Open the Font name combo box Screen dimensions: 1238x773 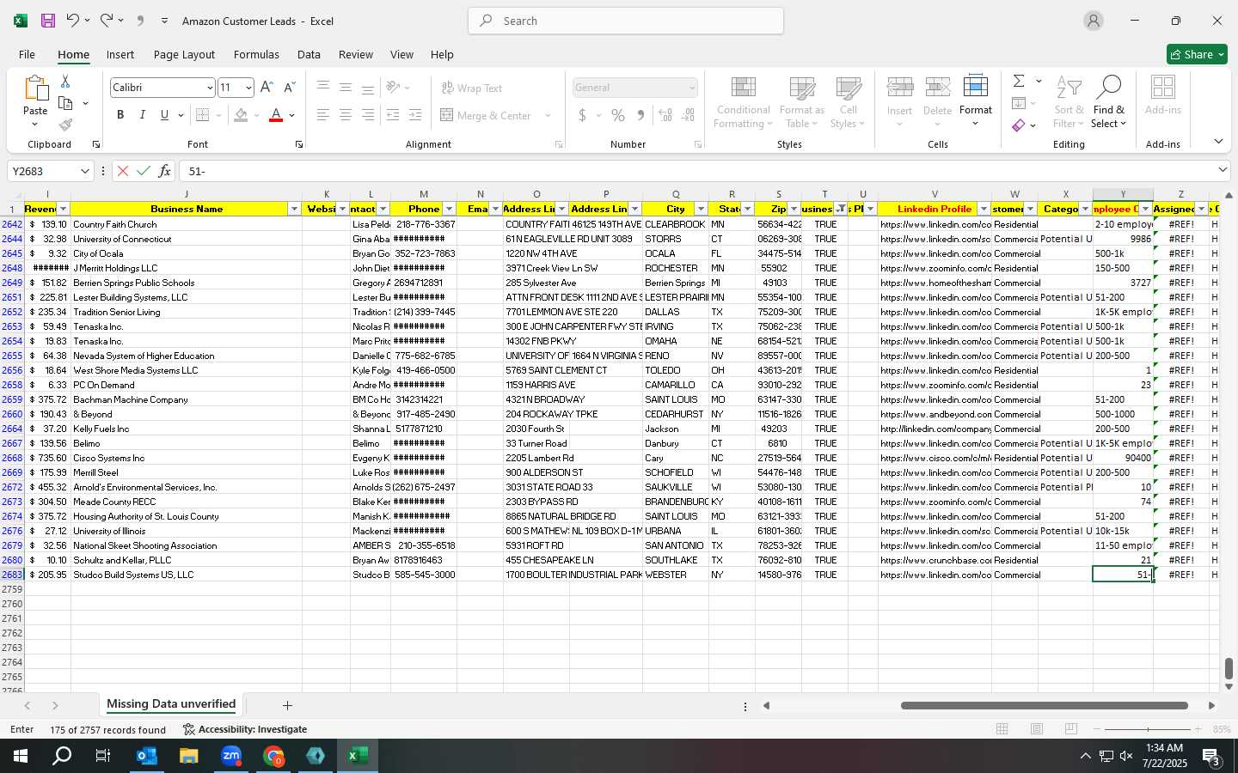[x=162, y=88]
